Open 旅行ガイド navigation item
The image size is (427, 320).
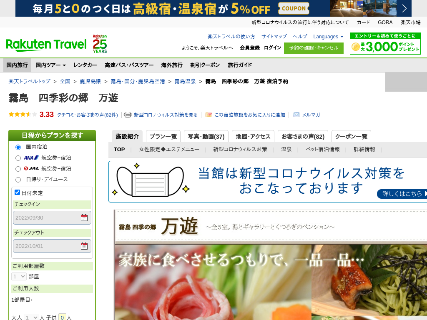pyautogui.click(x=240, y=65)
